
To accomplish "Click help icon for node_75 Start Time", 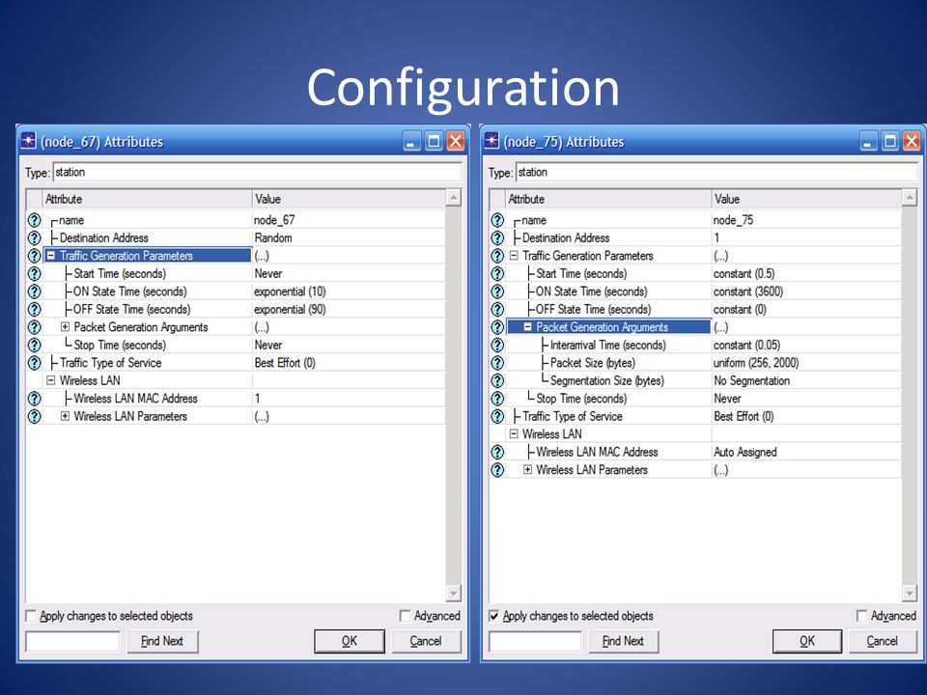I will click(498, 273).
